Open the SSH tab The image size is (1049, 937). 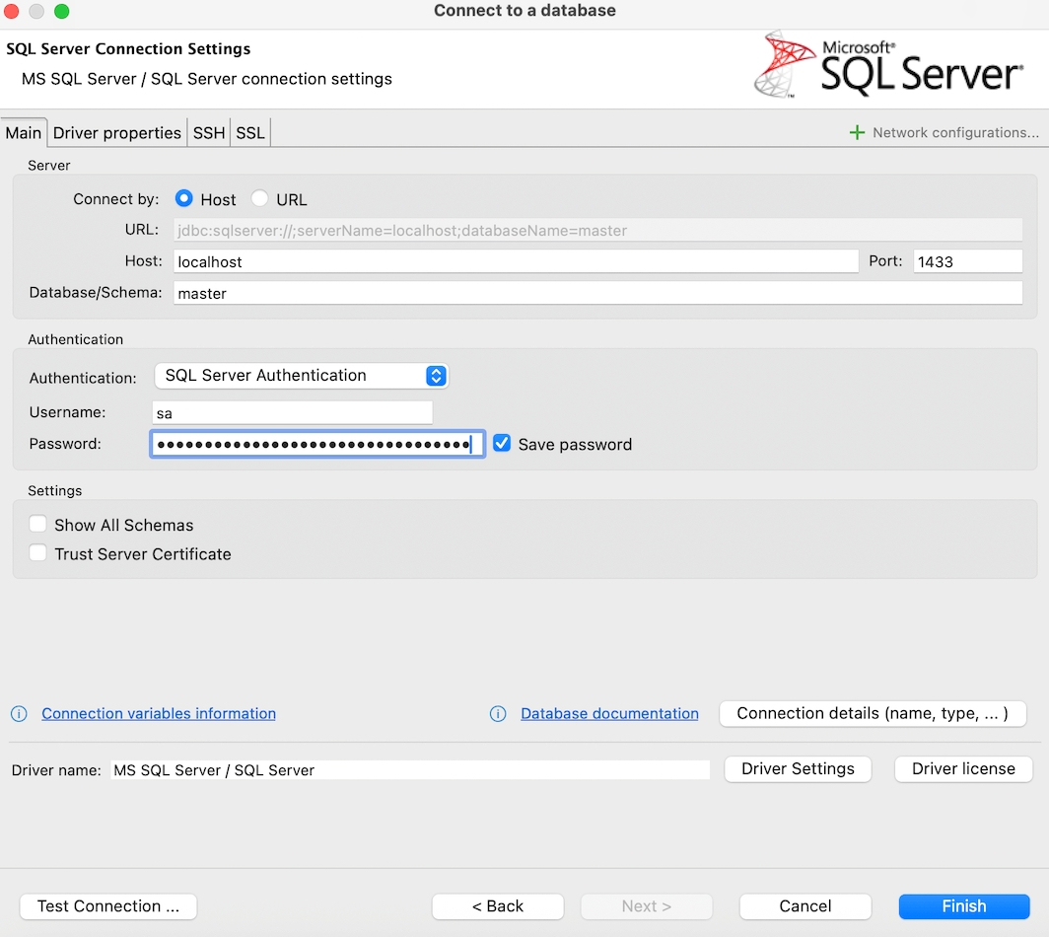(x=209, y=133)
